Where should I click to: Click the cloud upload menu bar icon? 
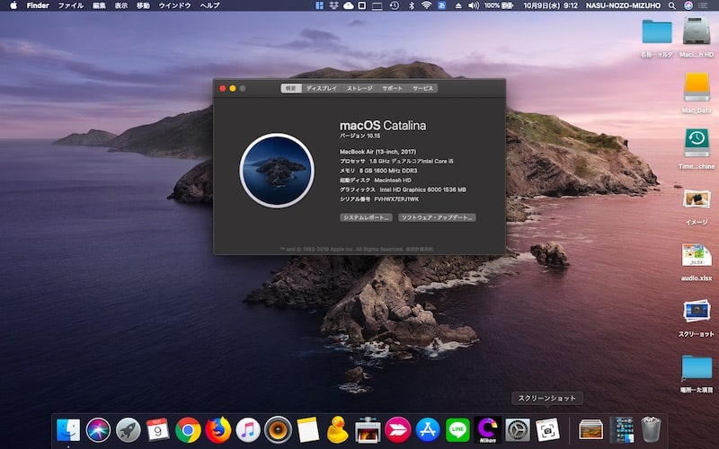tap(348, 5)
